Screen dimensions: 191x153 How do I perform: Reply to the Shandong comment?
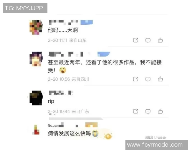(x=148, y=40)
